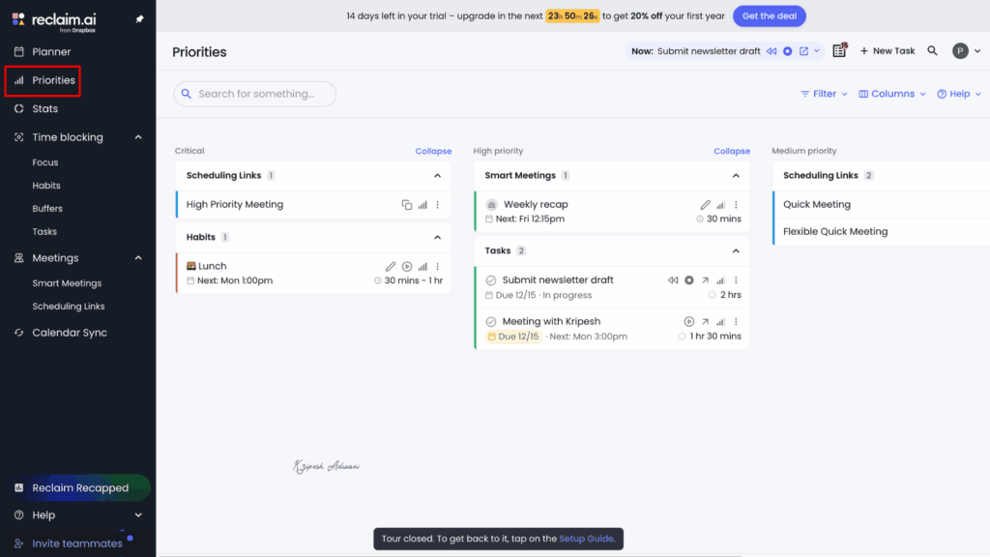Open Calendar Sync from the sidebar

coord(70,333)
